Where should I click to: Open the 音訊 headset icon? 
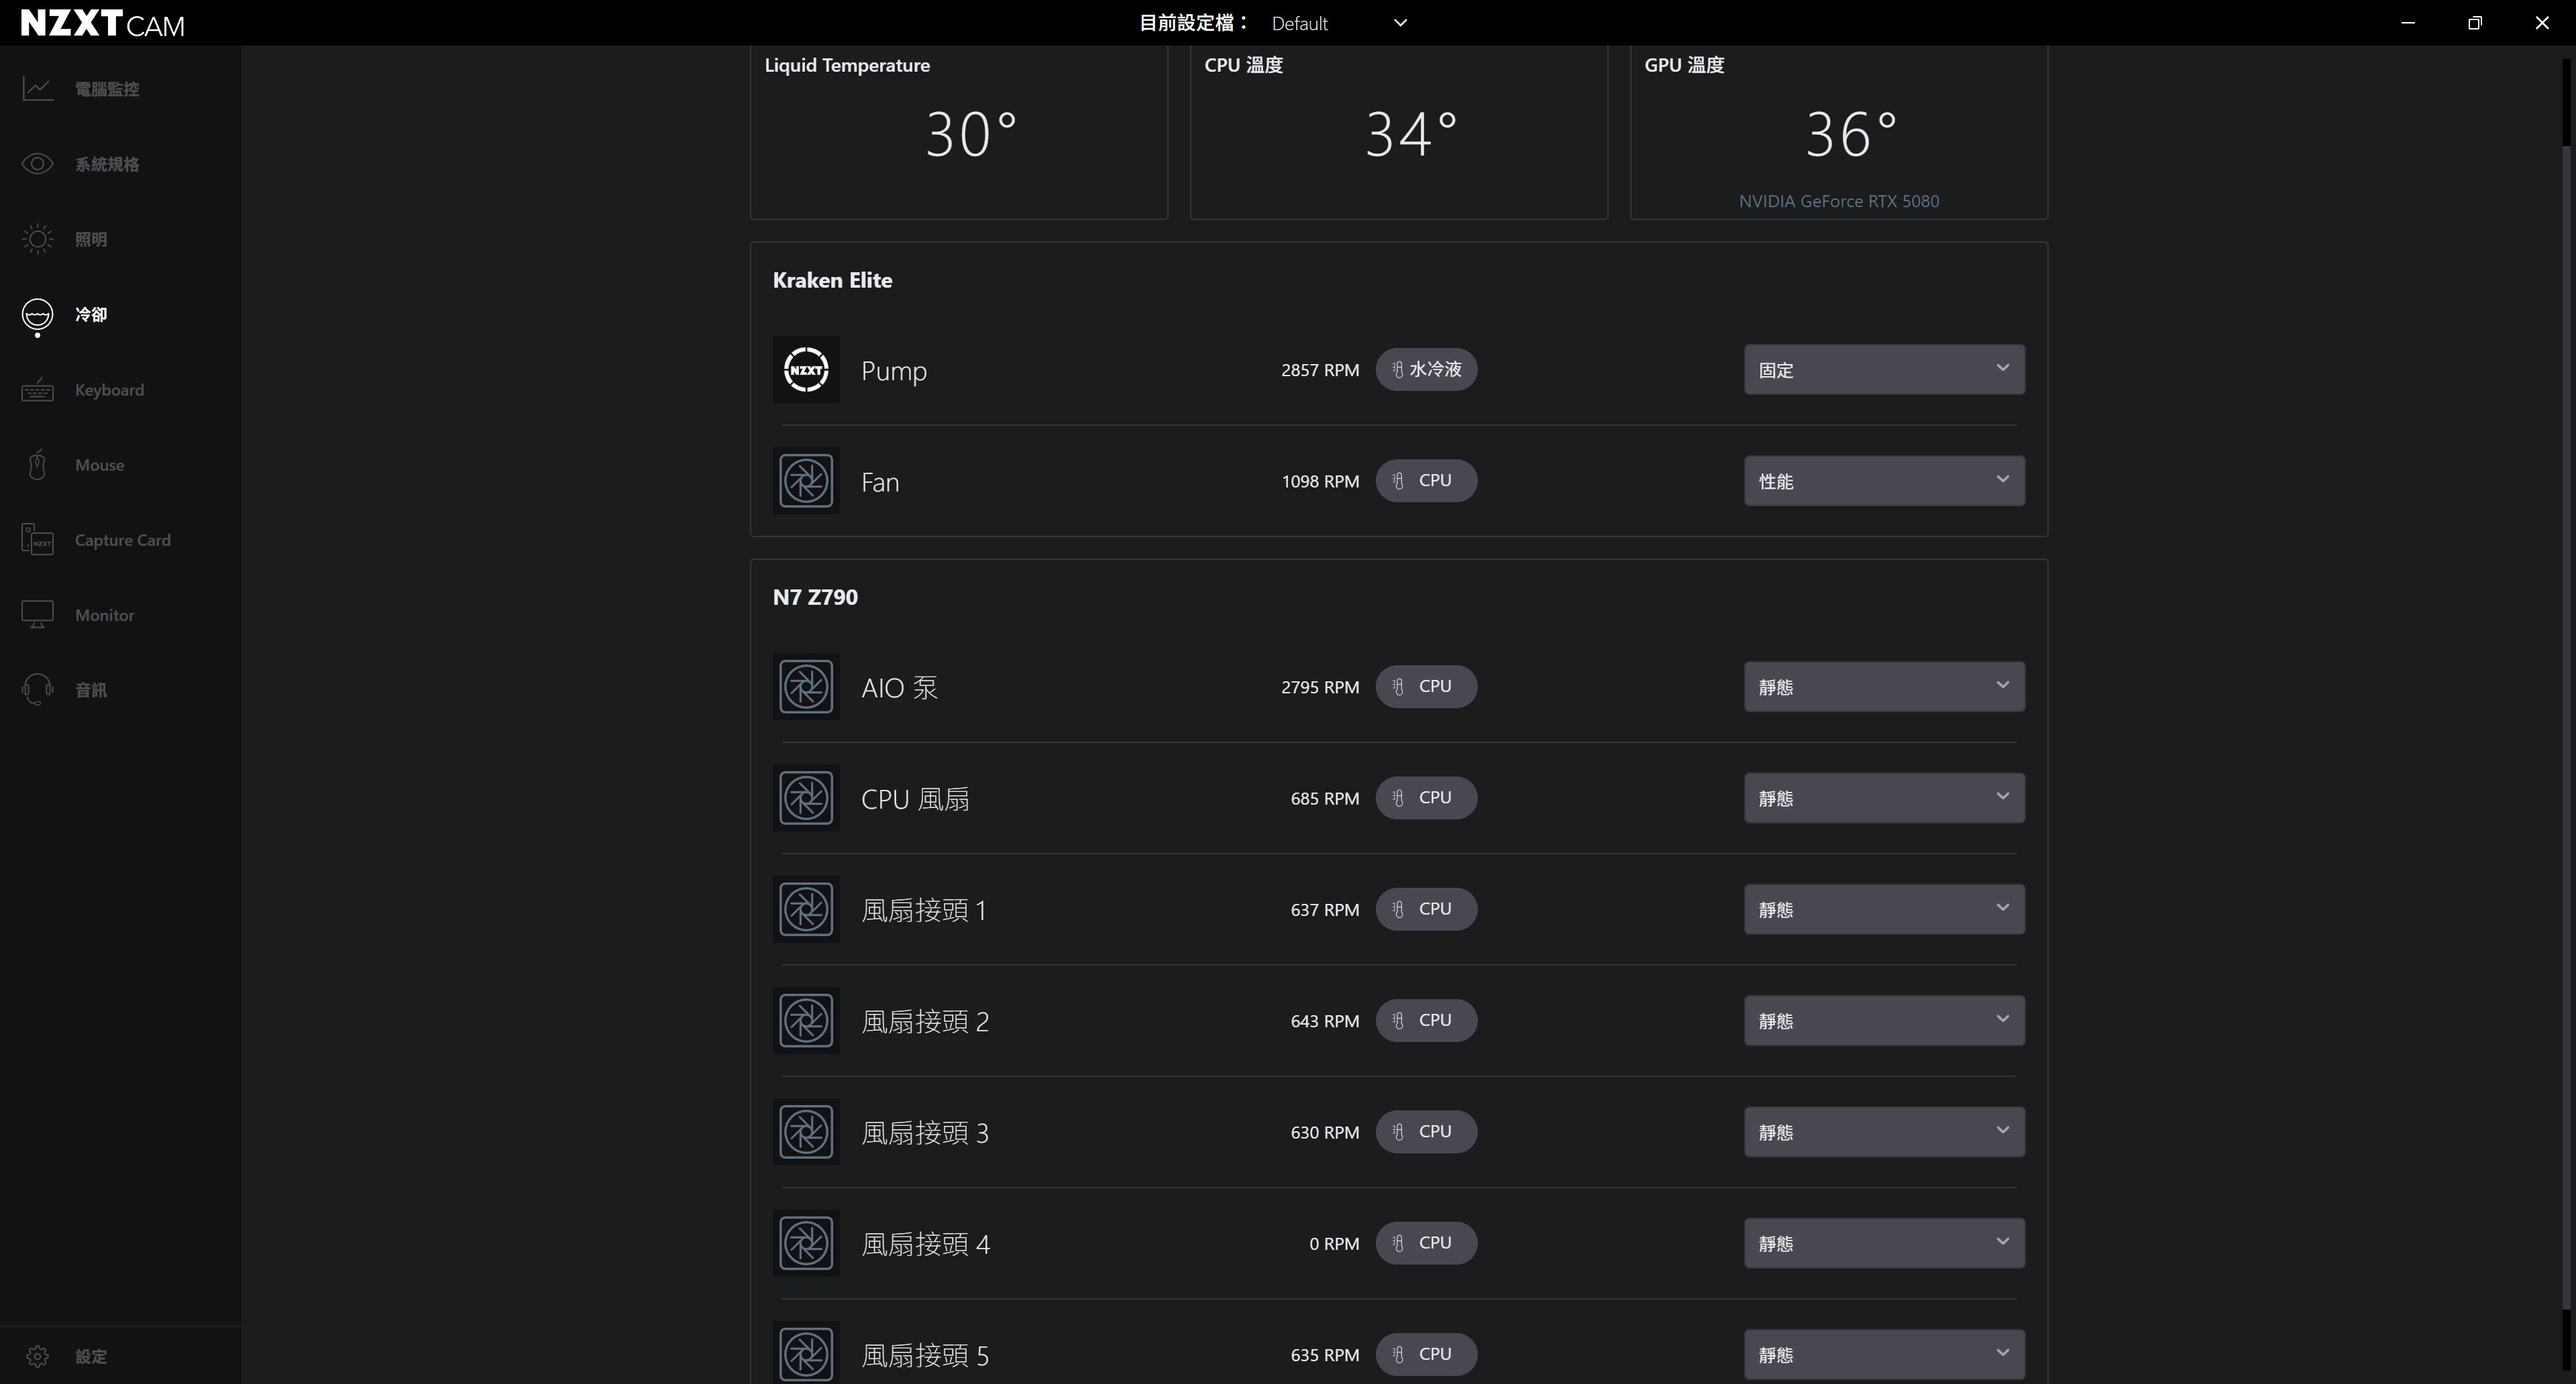tap(37, 689)
